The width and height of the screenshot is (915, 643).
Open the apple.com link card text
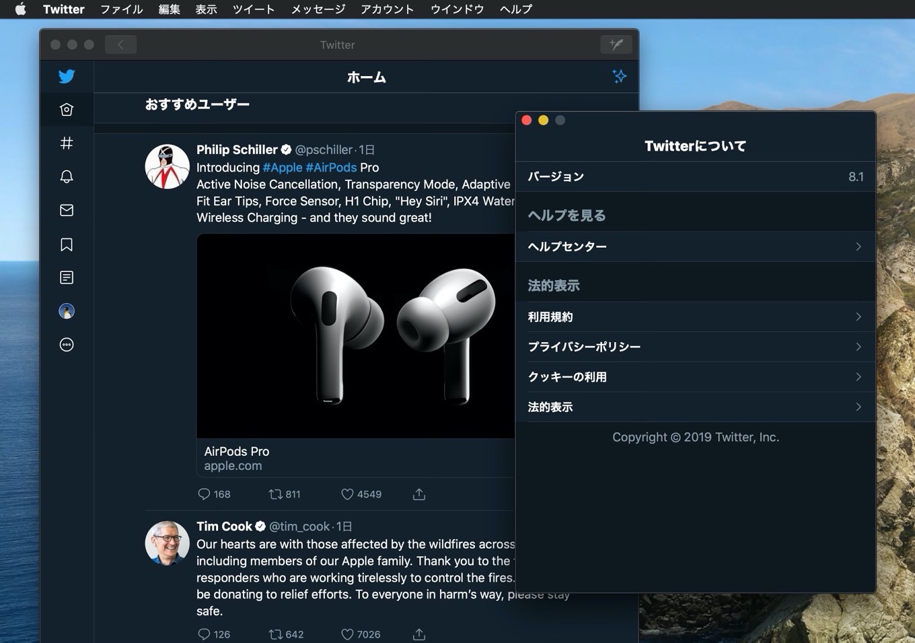click(233, 466)
